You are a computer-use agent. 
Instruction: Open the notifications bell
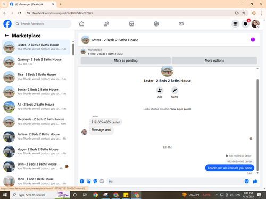click(245, 24)
